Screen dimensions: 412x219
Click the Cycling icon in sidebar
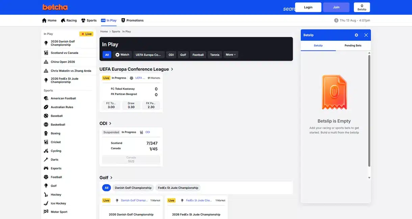(x=46, y=151)
